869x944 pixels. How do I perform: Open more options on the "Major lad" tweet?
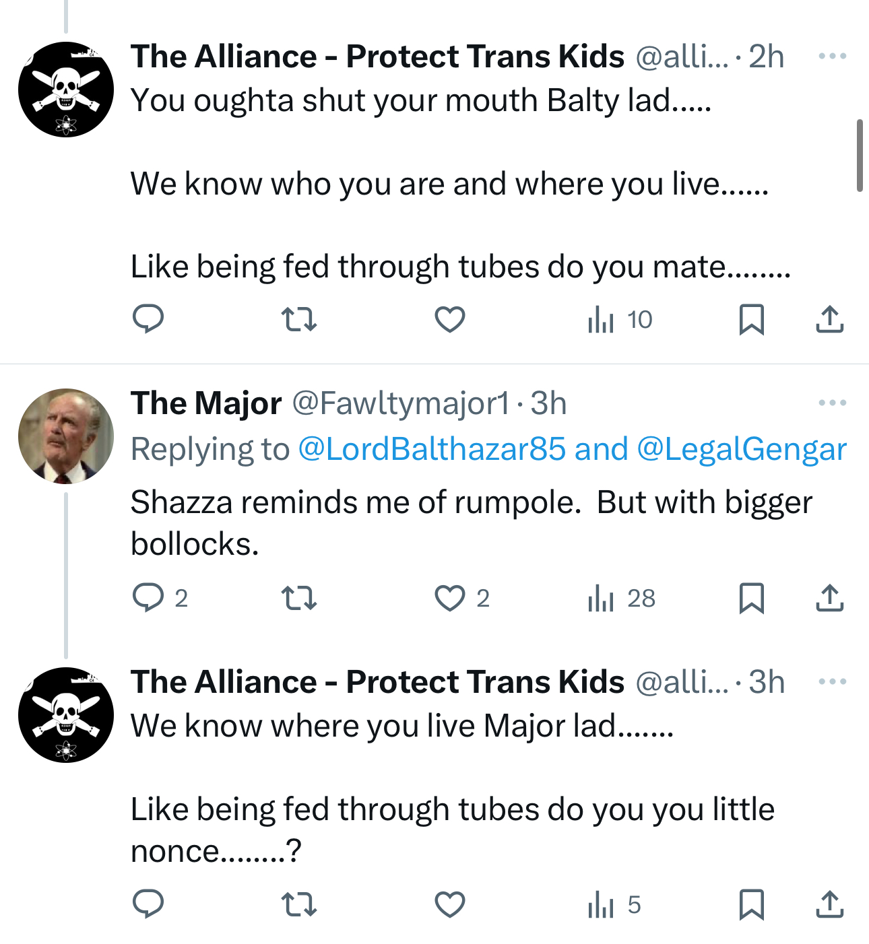(x=833, y=681)
